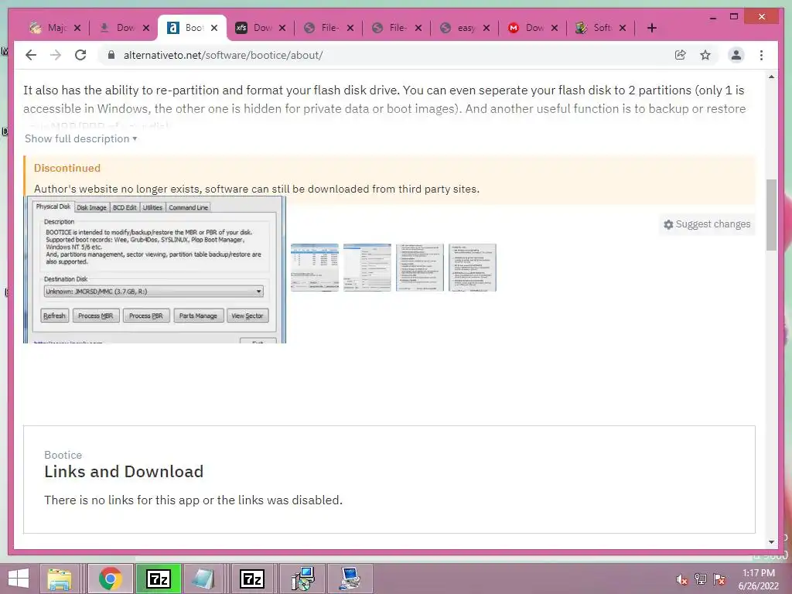Viewport: 792px width, 594px height.
Task: Click the 'Discontinued' heading
Action: click(67, 168)
